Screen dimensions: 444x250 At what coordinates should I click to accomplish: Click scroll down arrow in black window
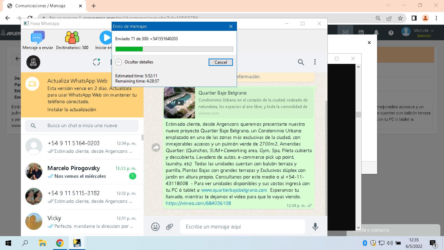click(358, 228)
